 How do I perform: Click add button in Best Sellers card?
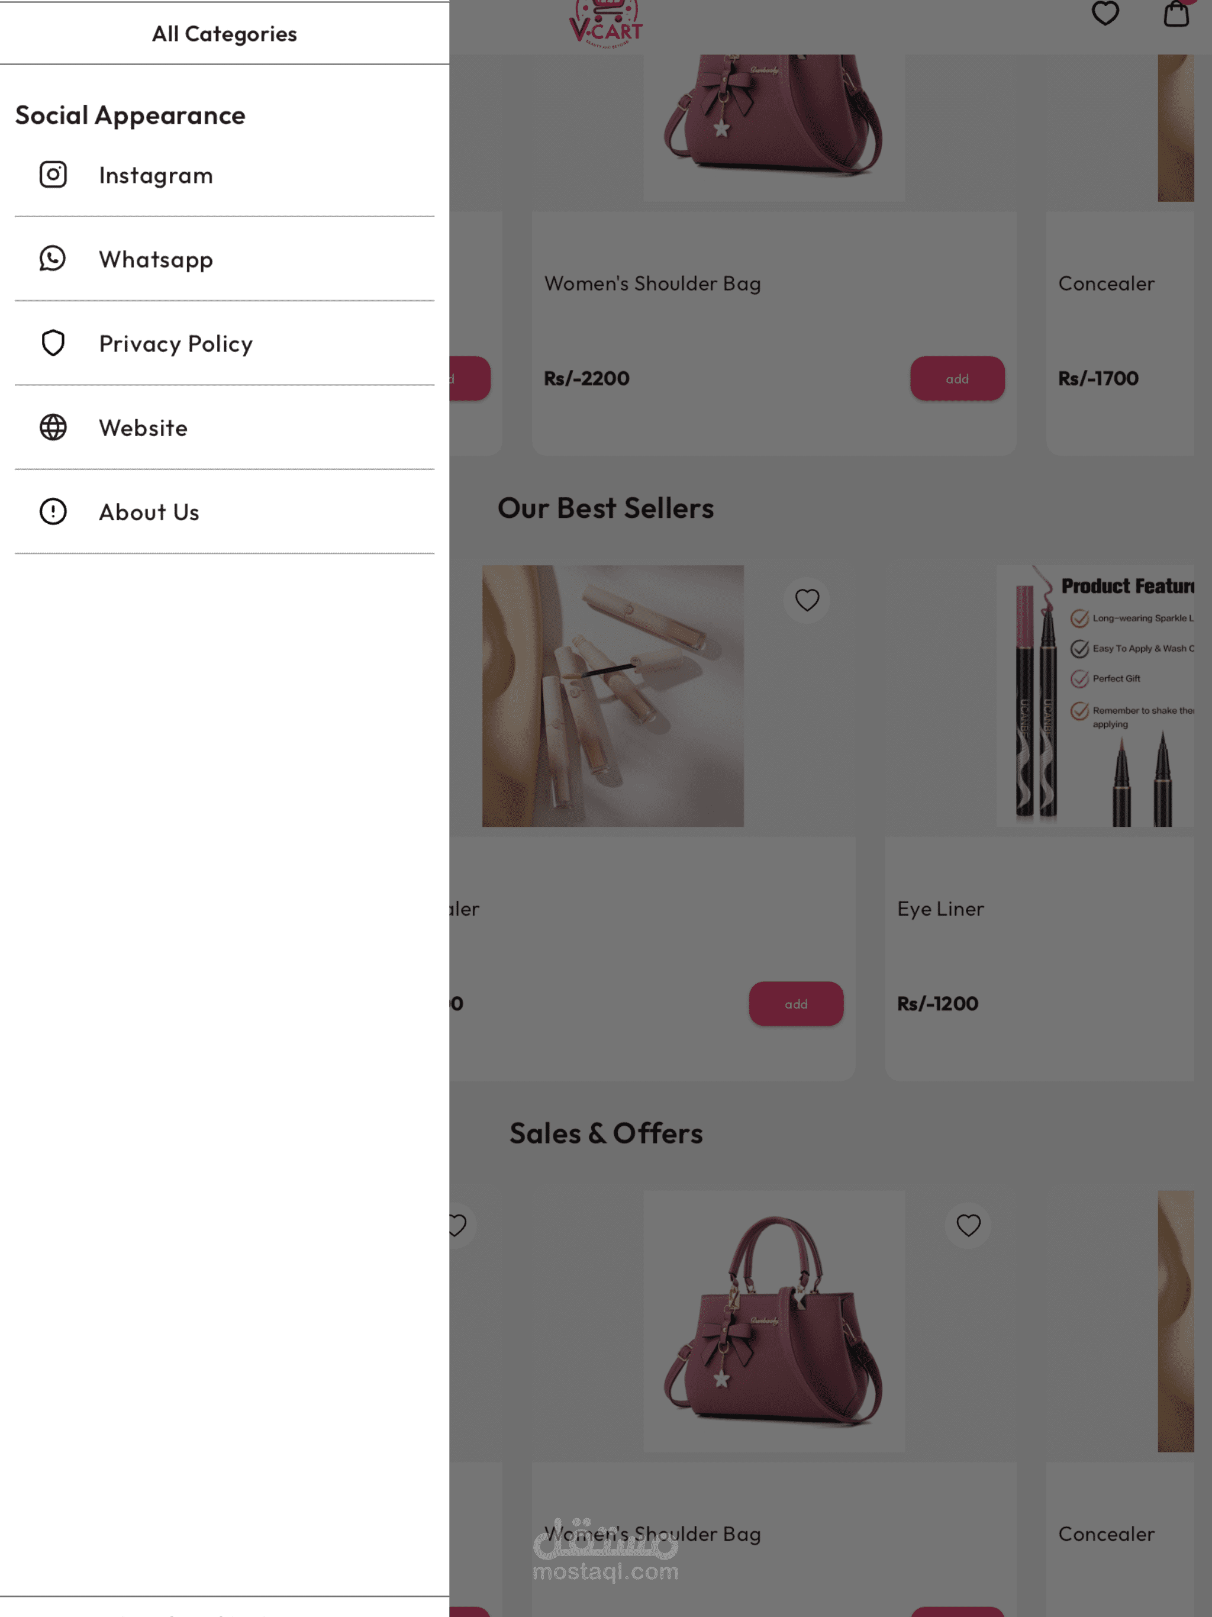tap(795, 1004)
